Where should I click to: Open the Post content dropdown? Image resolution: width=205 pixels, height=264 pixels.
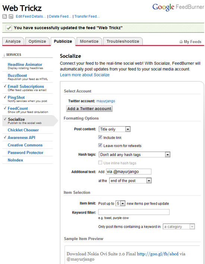tap(114, 129)
